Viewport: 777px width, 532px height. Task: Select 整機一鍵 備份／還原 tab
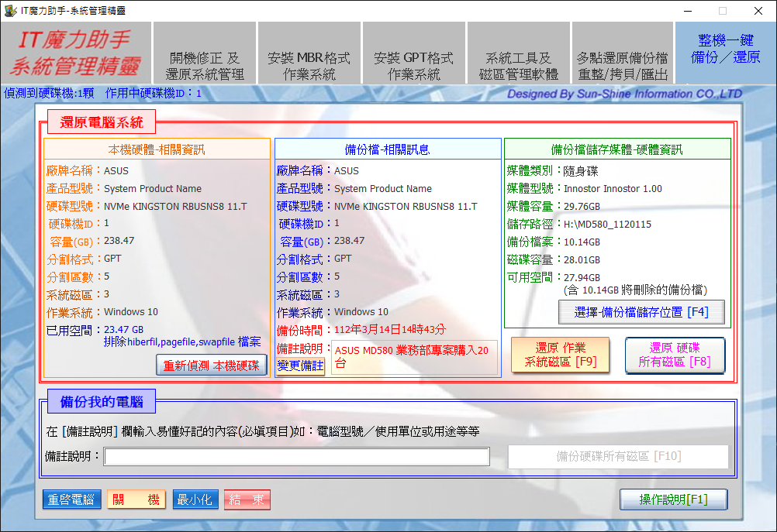725,49
